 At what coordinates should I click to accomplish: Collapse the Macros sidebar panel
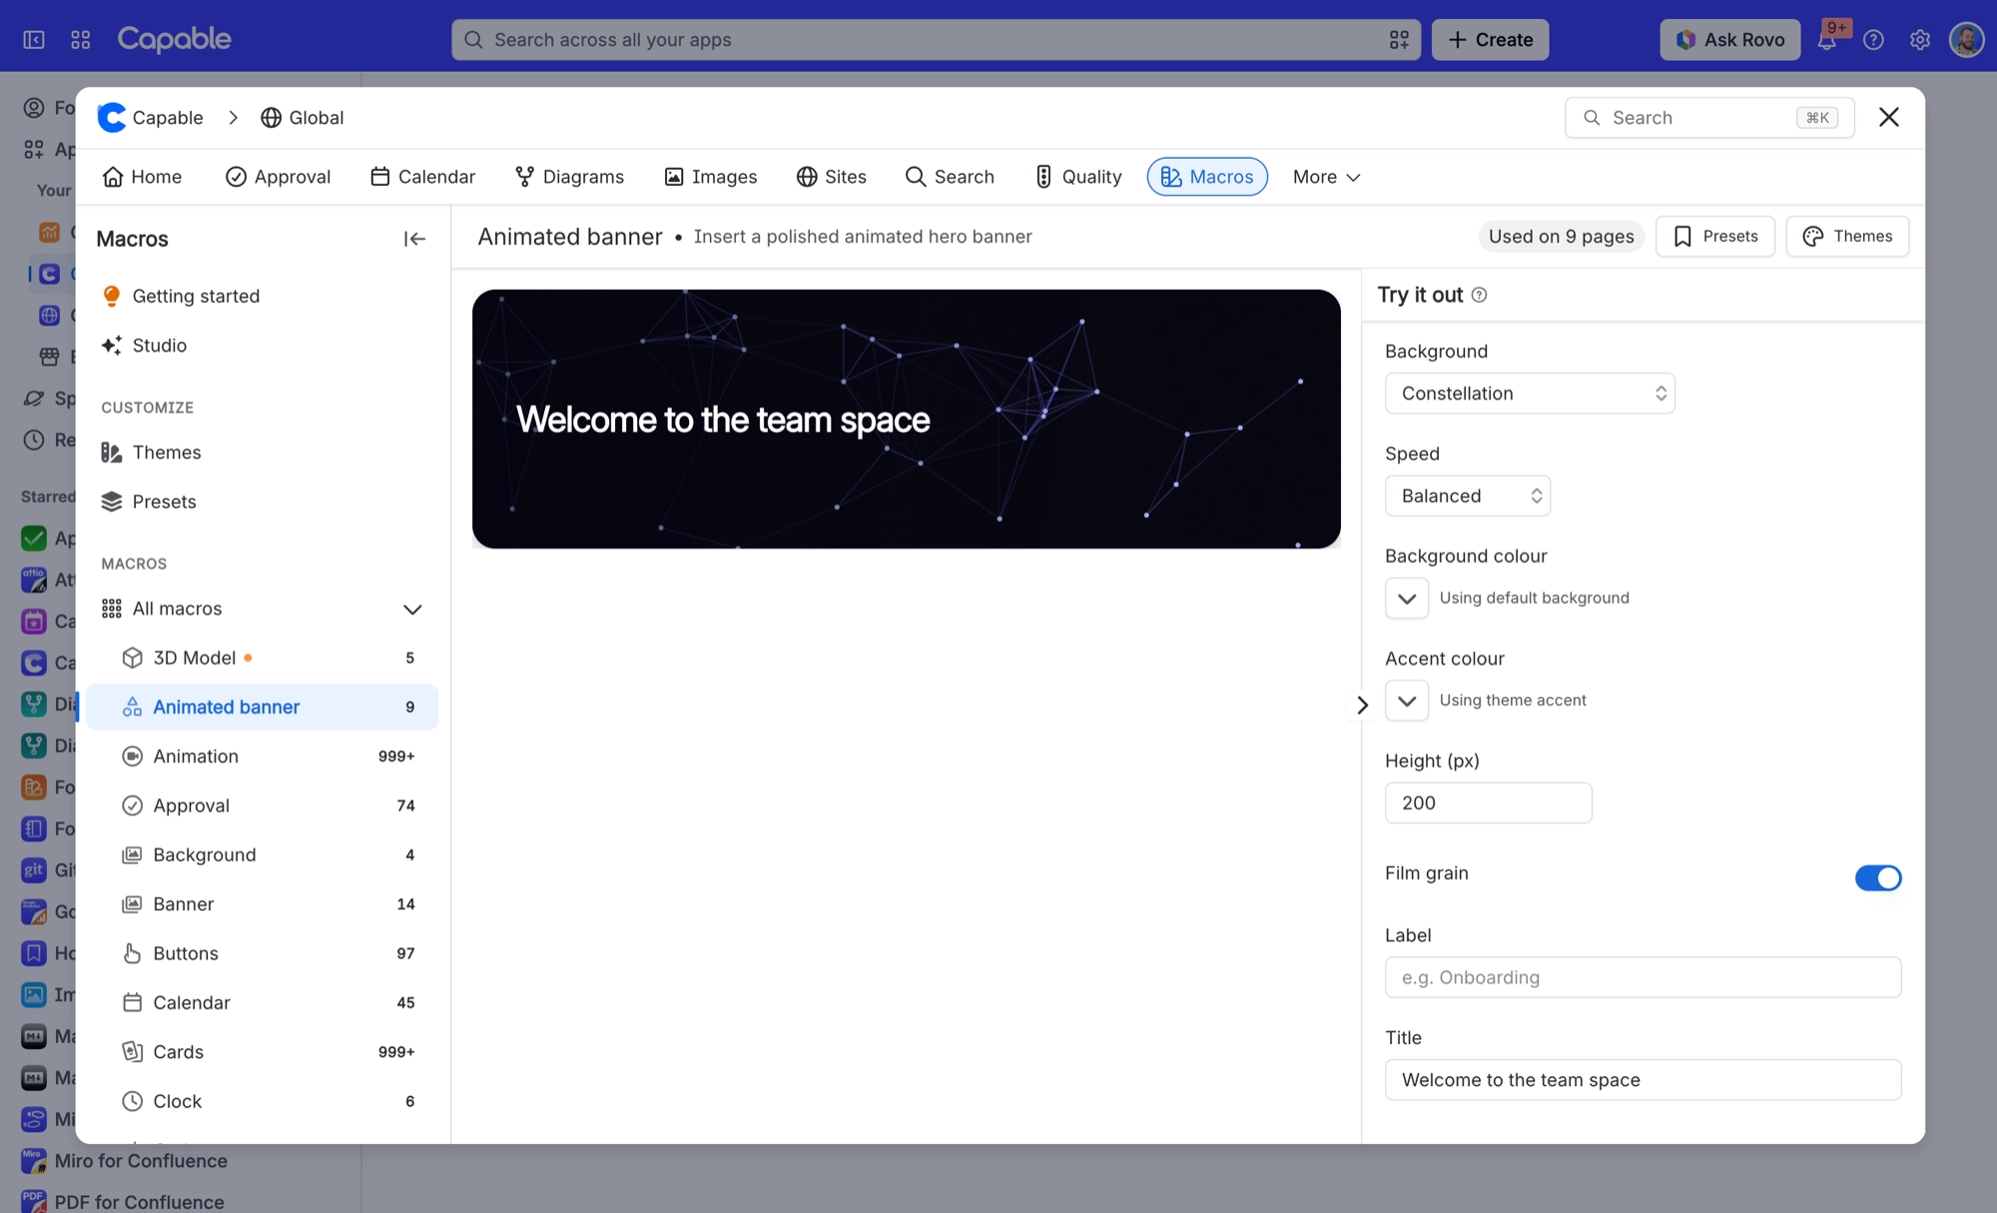(414, 239)
